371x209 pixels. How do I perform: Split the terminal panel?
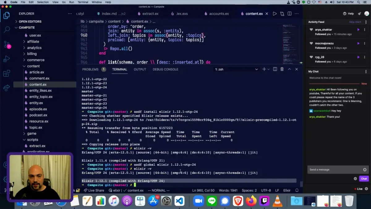(x=275, y=69)
